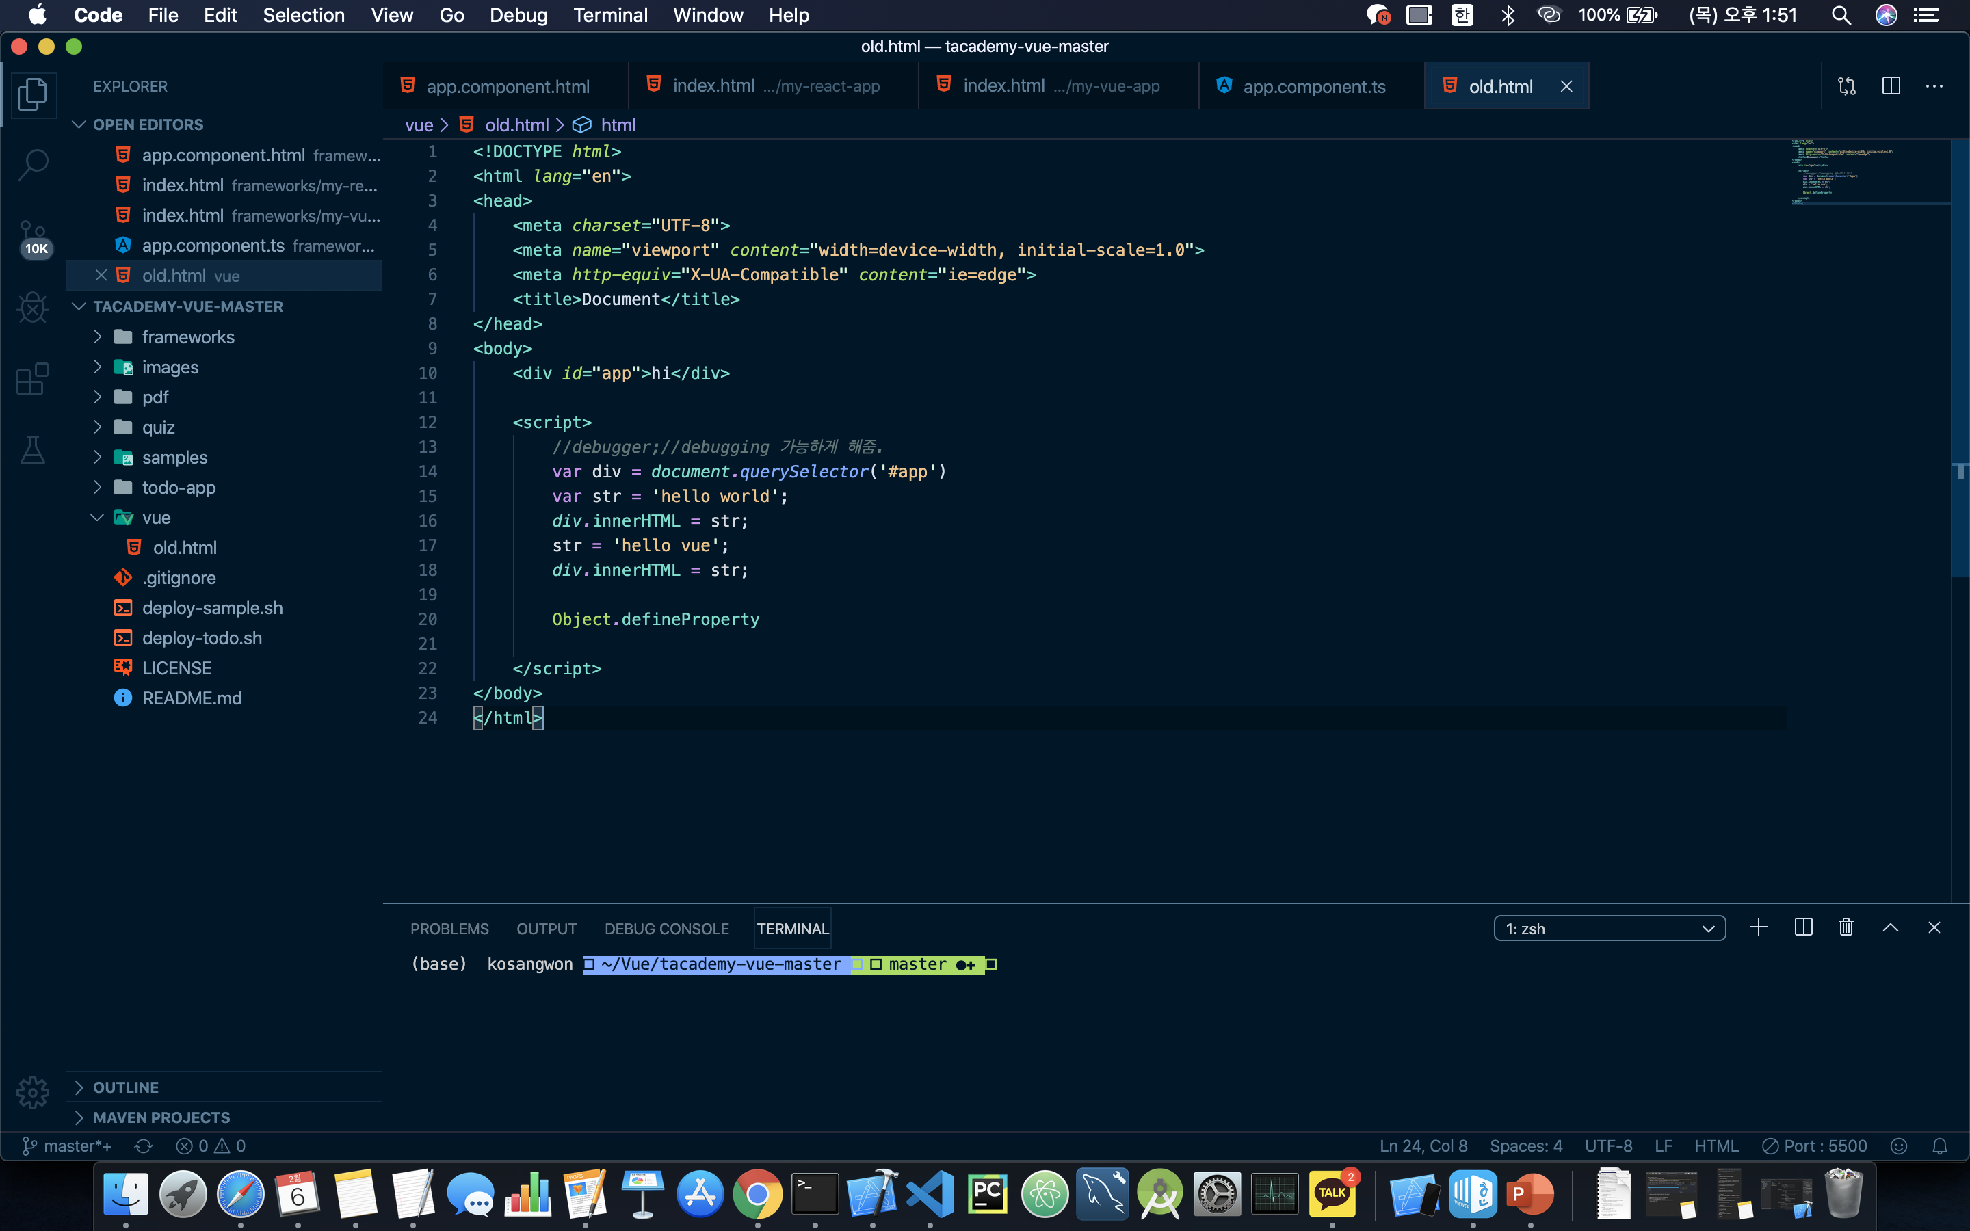Open the Debug view in activity bar
The height and width of the screenshot is (1231, 1970).
[x=33, y=308]
